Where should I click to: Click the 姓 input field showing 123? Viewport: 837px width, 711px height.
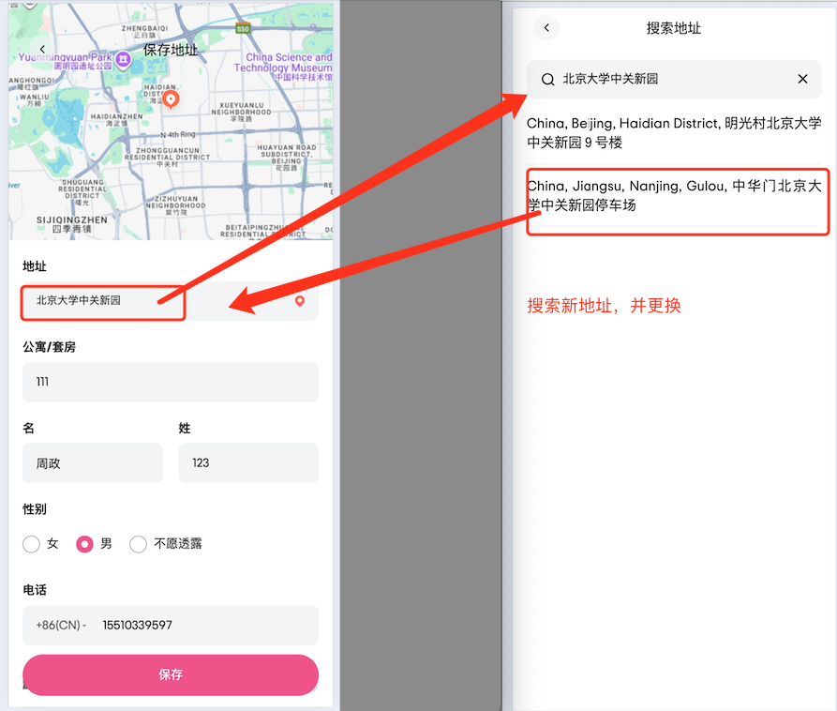(247, 463)
